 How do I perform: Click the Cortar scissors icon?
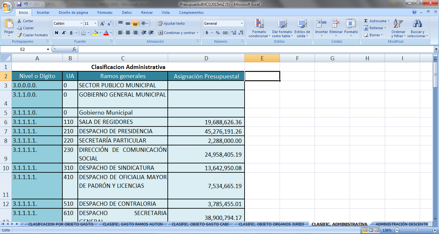click(19, 21)
